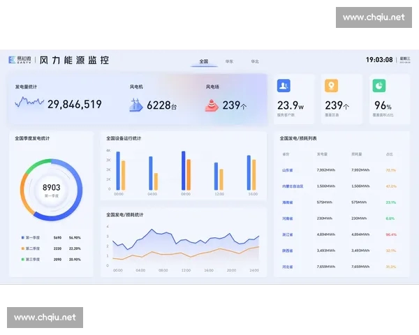419x335 pixels.
Task: Open the 海南省 province link
Action: click(287, 202)
